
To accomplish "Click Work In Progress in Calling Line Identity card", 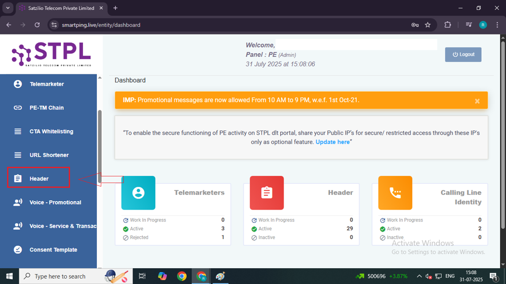I will pyautogui.click(x=430, y=220).
